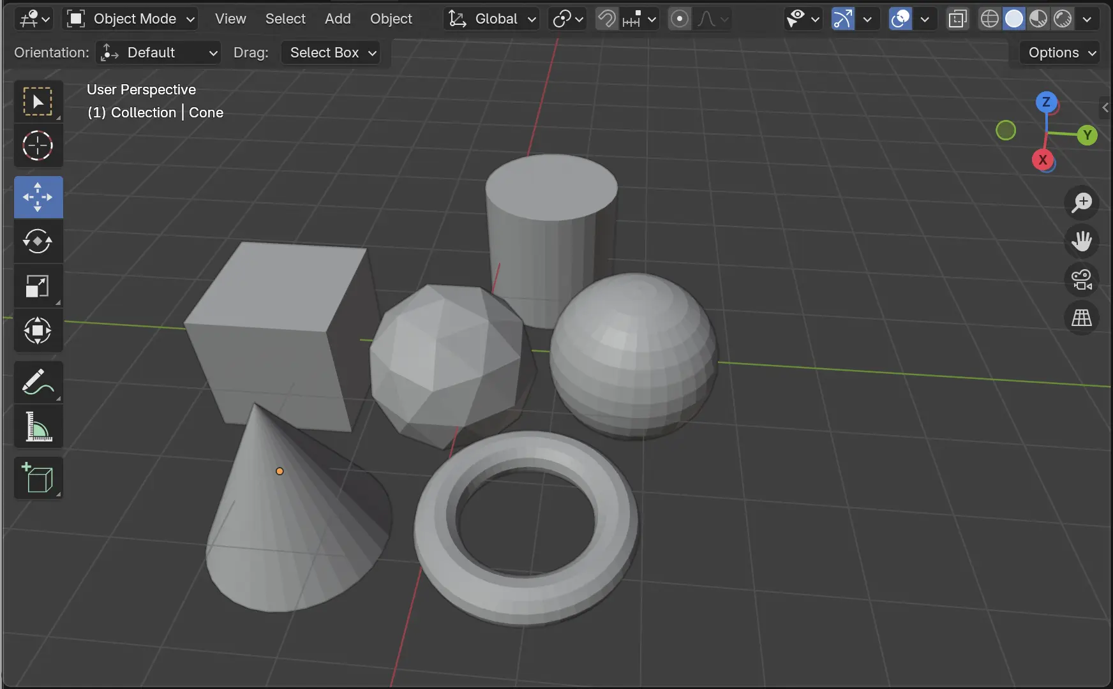Screen dimensions: 1113x689
Task: Toggle X-ray mode in the header
Action: pyautogui.click(x=957, y=19)
